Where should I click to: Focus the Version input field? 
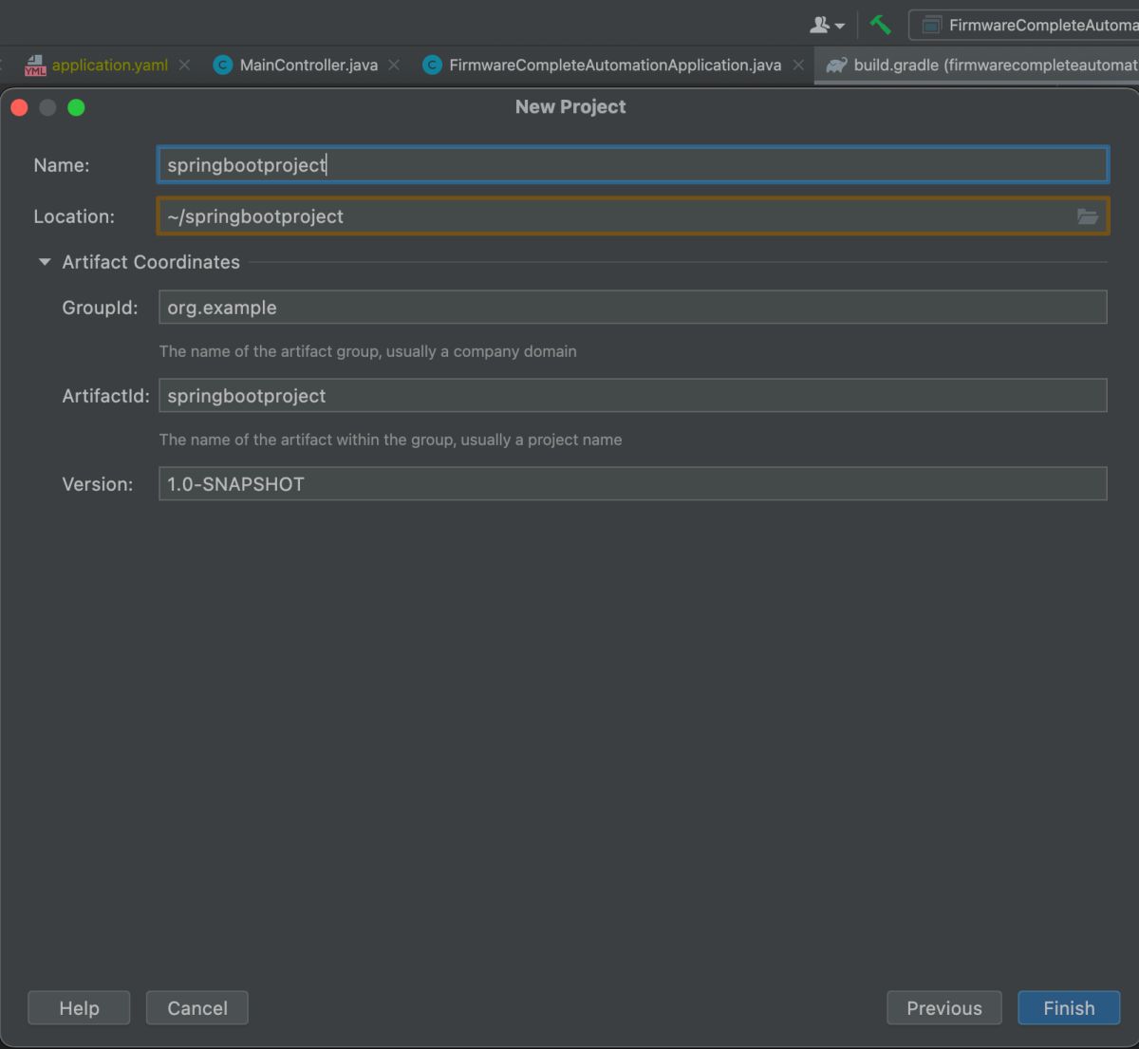coord(632,484)
